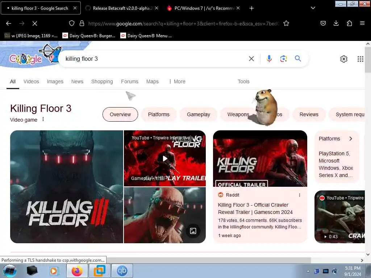
Task: Open the media player taskbar icon
Action: [x=54, y=271]
